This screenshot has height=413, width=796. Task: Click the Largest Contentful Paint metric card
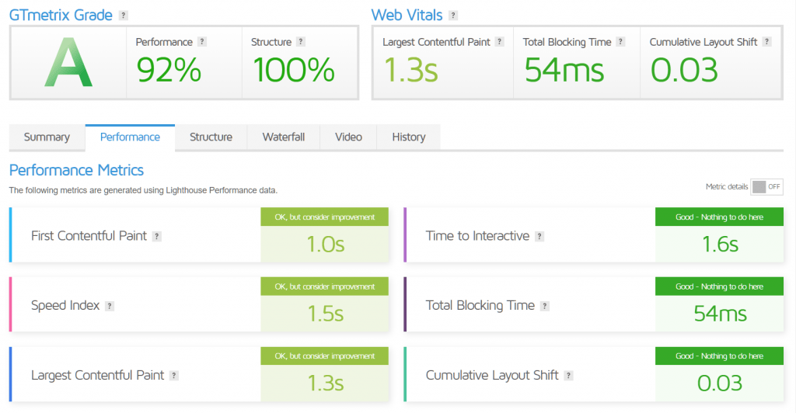(x=136, y=375)
